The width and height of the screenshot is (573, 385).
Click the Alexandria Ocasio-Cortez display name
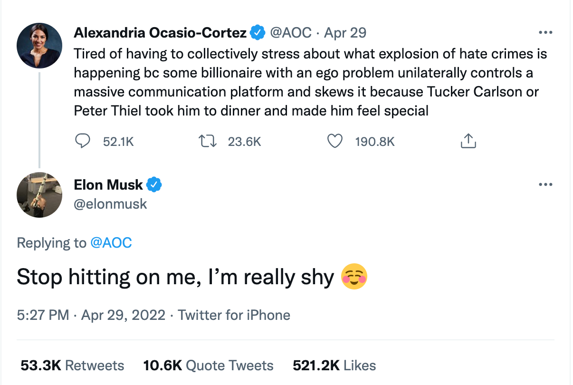[x=160, y=32]
